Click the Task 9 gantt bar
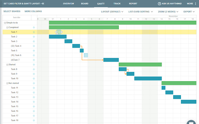199x124 pixels. [x=130, y=74]
